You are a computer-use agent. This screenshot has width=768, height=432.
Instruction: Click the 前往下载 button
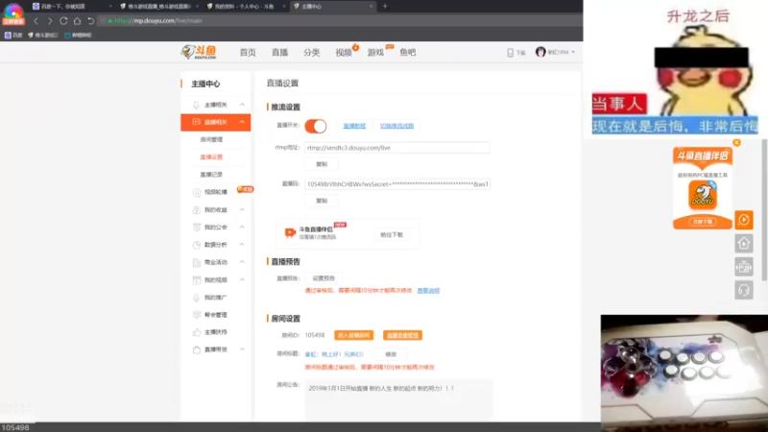(392, 235)
